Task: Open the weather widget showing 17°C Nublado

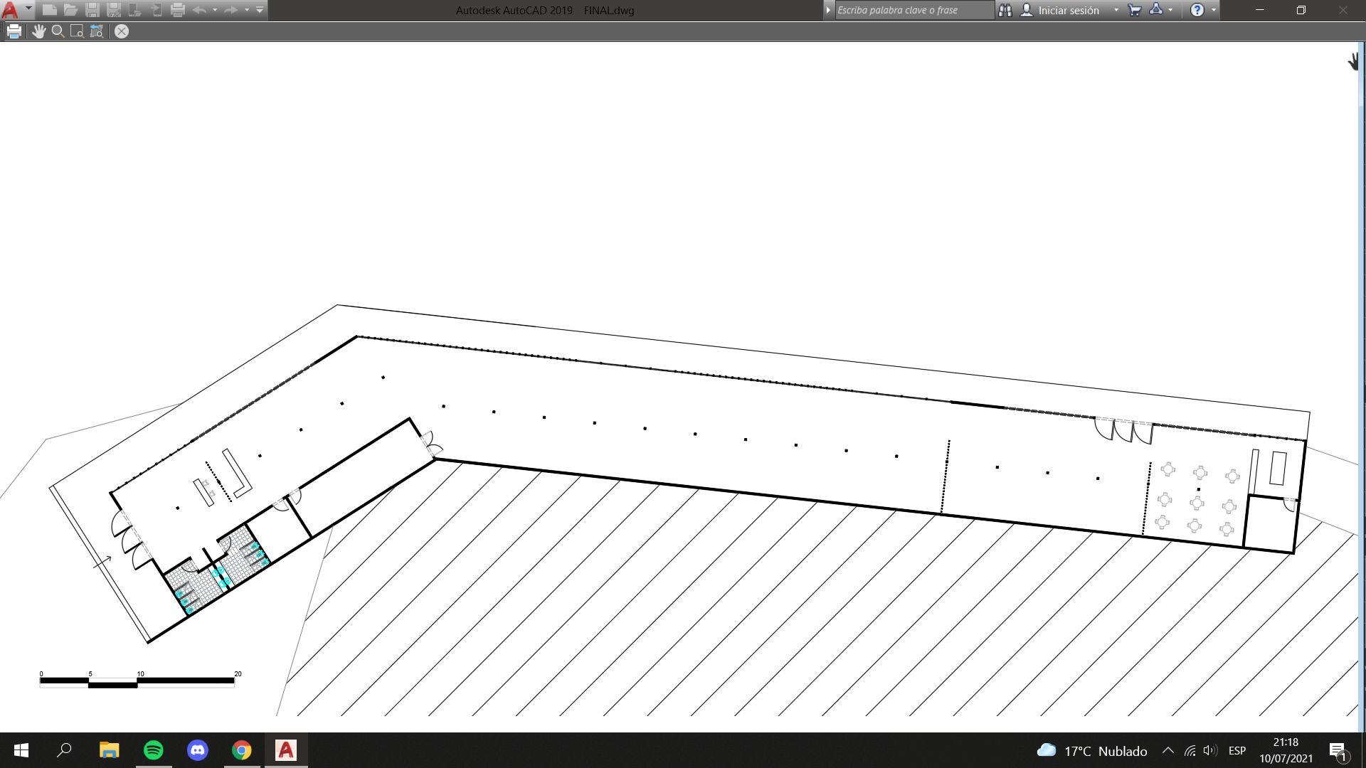Action: point(1092,751)
